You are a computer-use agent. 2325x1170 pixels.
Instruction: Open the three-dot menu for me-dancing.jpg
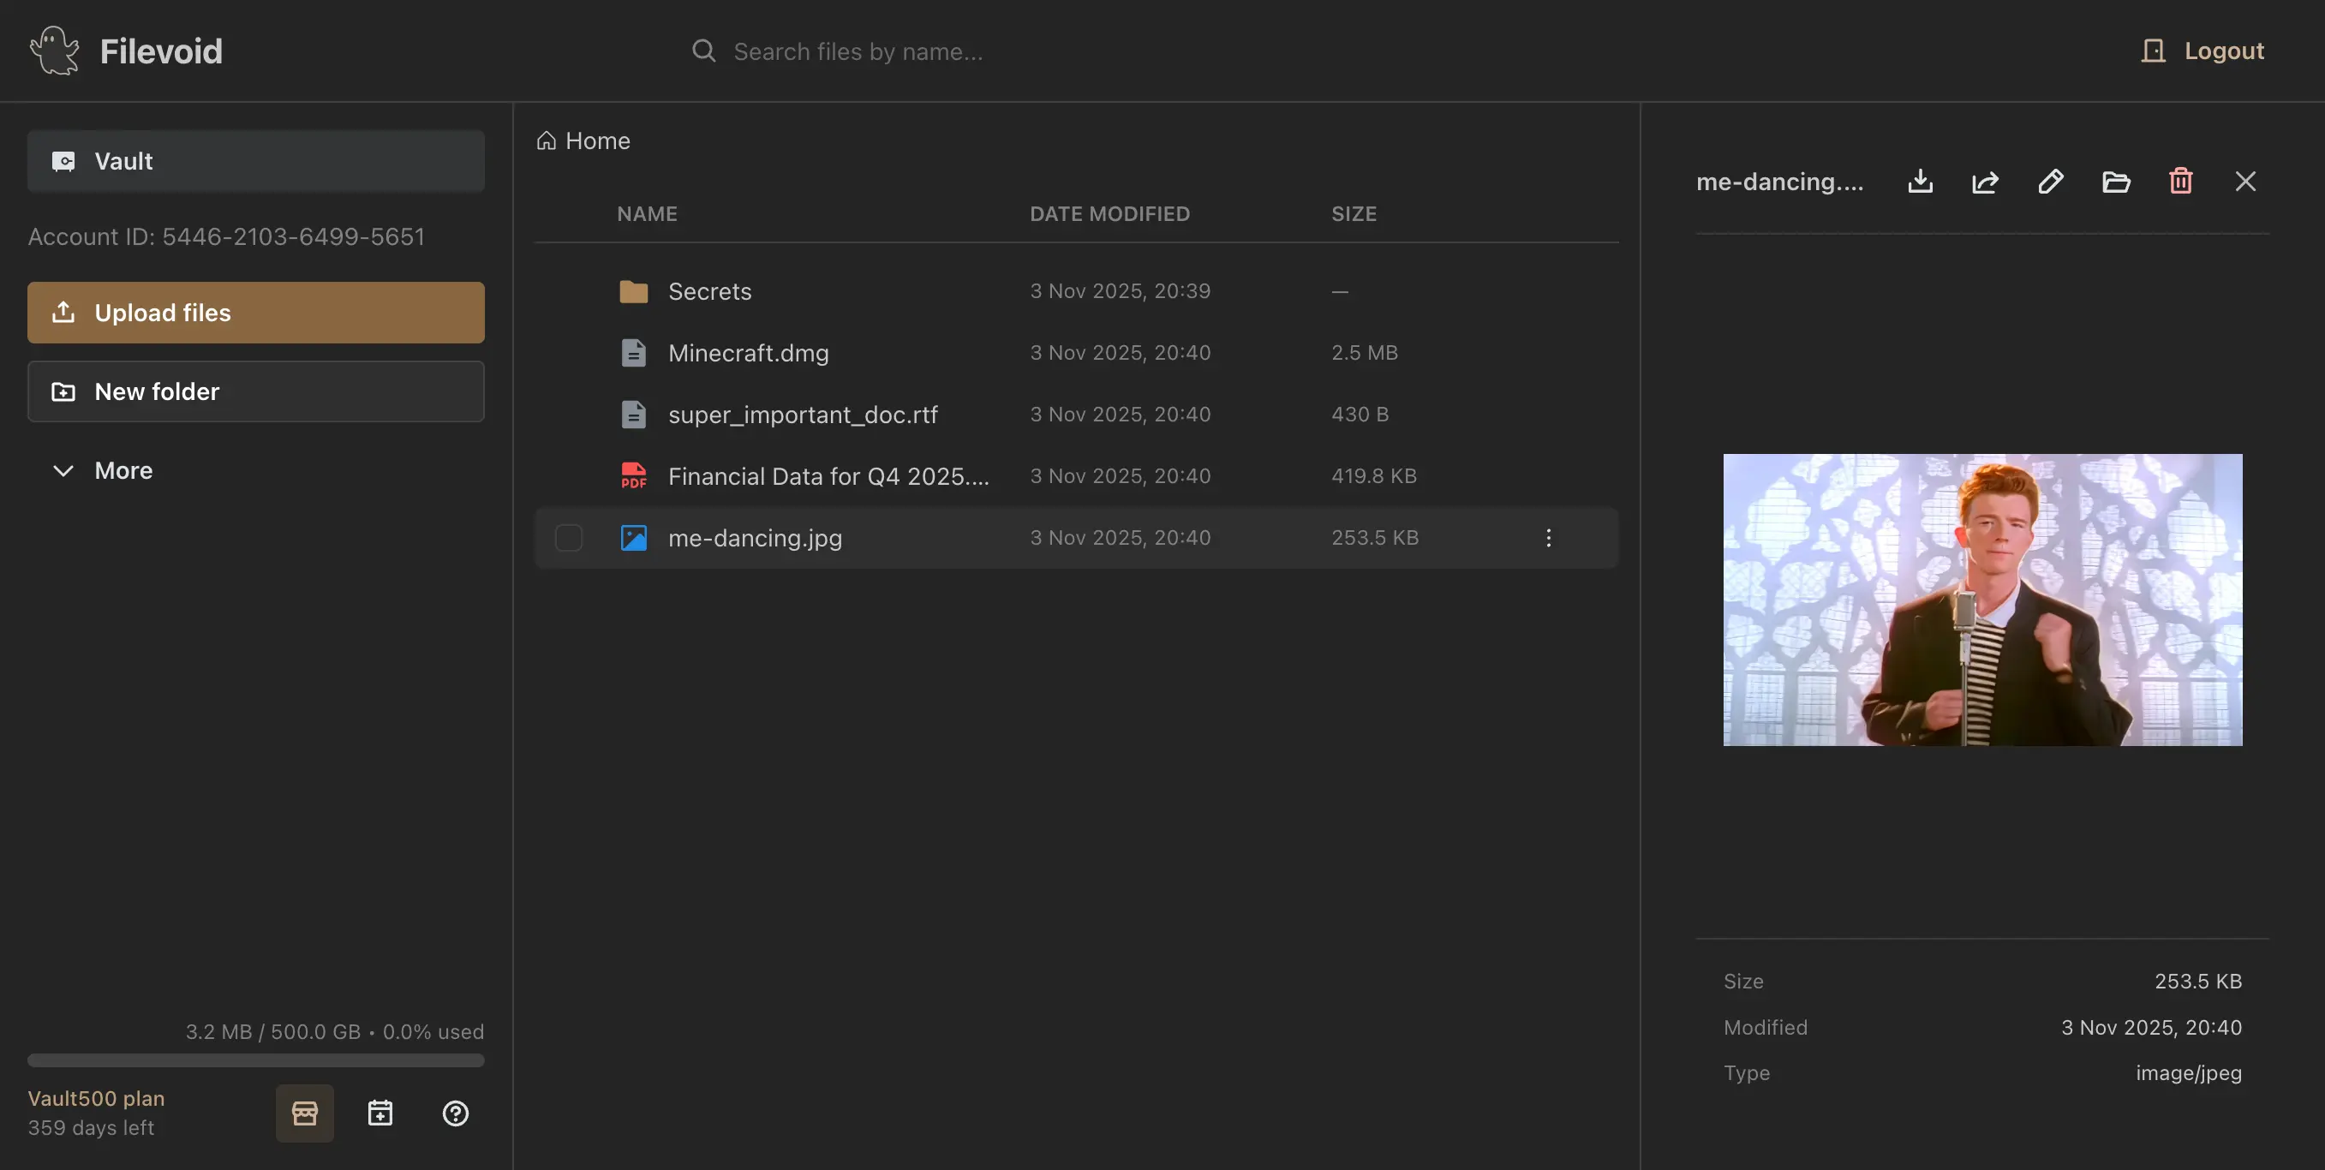point(1549,538)
